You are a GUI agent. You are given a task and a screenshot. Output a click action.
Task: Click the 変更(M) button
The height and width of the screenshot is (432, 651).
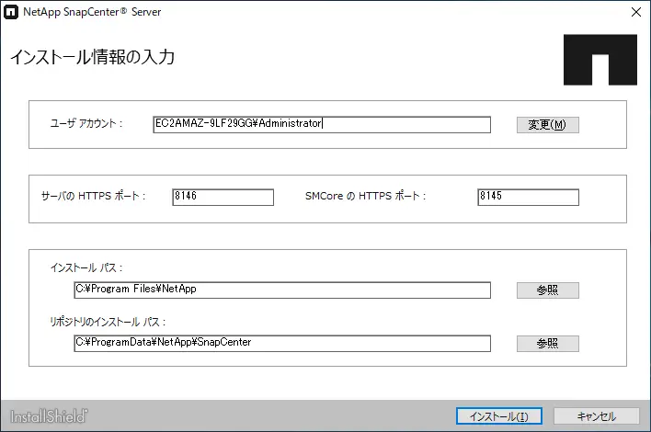(x=548, y=124)
